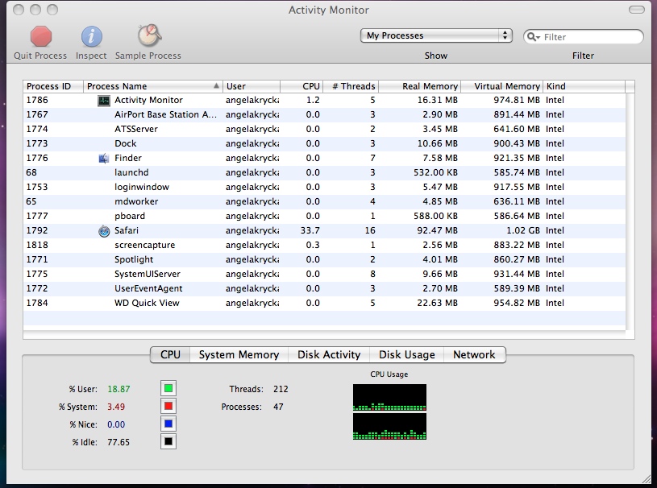Open the Inspect info icon
Screen dimensions: 657x488
point(91,36)
